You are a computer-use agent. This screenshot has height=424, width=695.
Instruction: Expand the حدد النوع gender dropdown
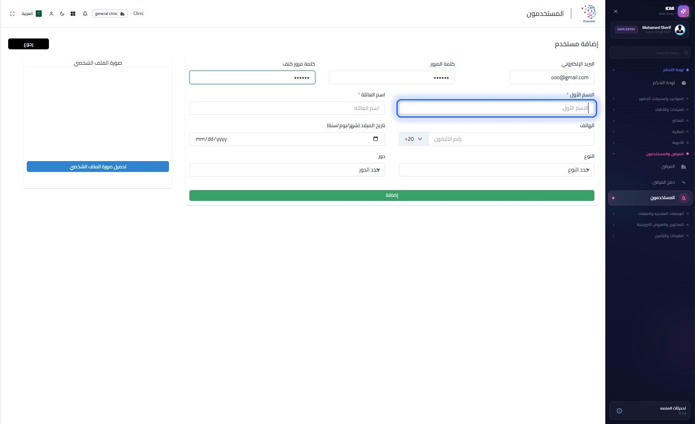[x=496, y=170]
